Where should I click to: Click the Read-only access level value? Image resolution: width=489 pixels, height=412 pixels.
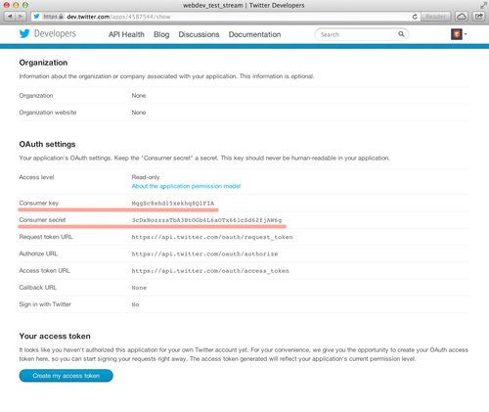click(146, 177)
